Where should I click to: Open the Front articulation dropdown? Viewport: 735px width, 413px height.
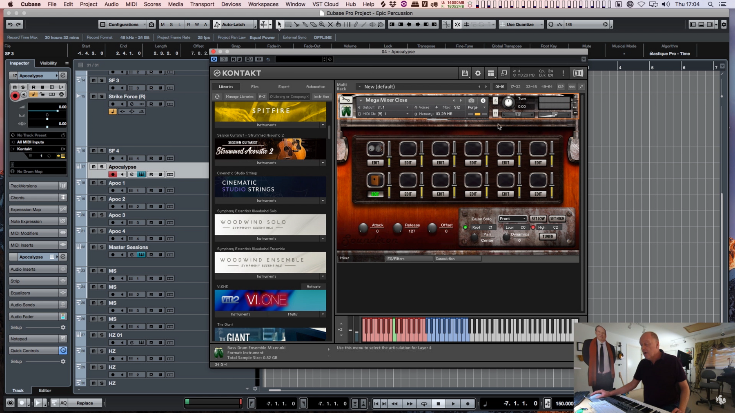point(512,219)
